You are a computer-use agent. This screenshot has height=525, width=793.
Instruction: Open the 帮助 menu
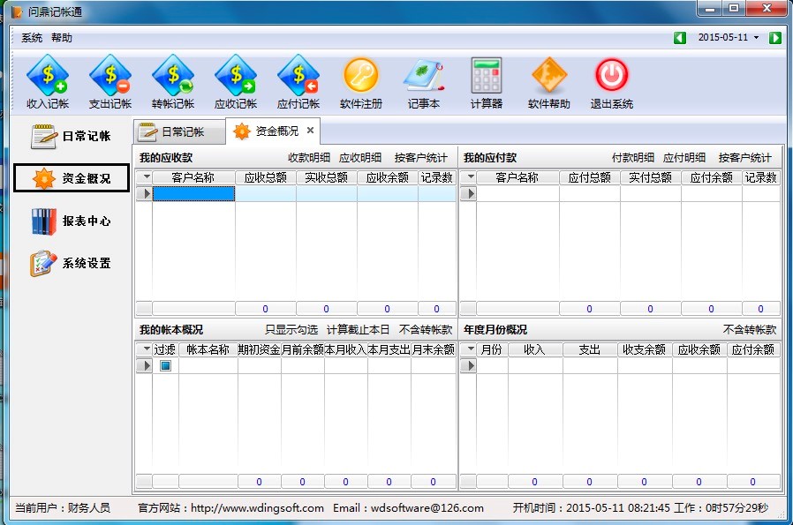coord(62,38)
